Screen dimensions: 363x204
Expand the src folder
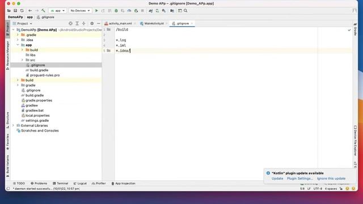click(x=22, y=60)
